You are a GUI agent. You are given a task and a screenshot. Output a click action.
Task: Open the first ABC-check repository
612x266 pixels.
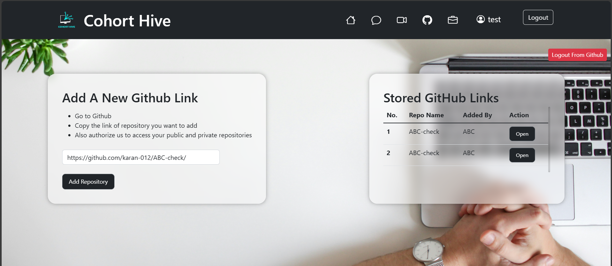tap(522, 134)
